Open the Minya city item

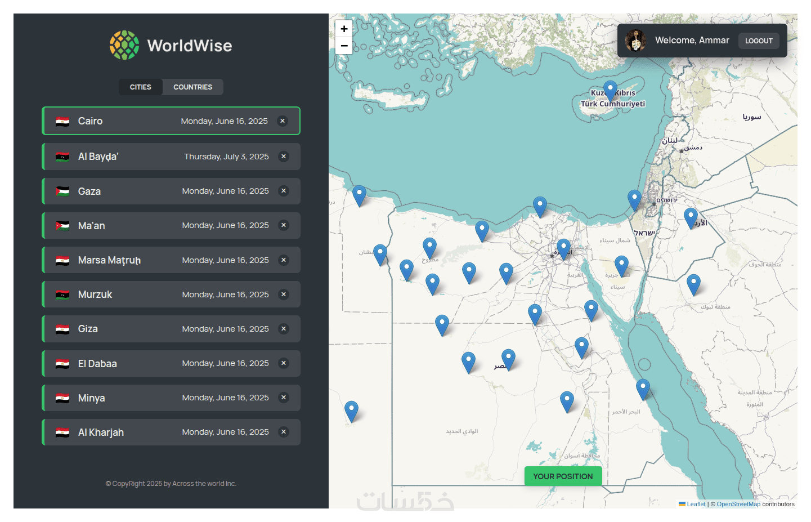[x=171, y=398]
